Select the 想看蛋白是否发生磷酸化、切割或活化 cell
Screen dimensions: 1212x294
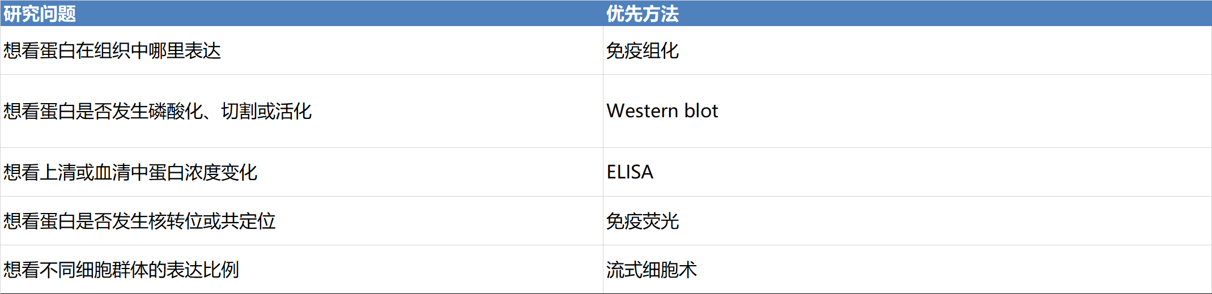pos(158,111)
